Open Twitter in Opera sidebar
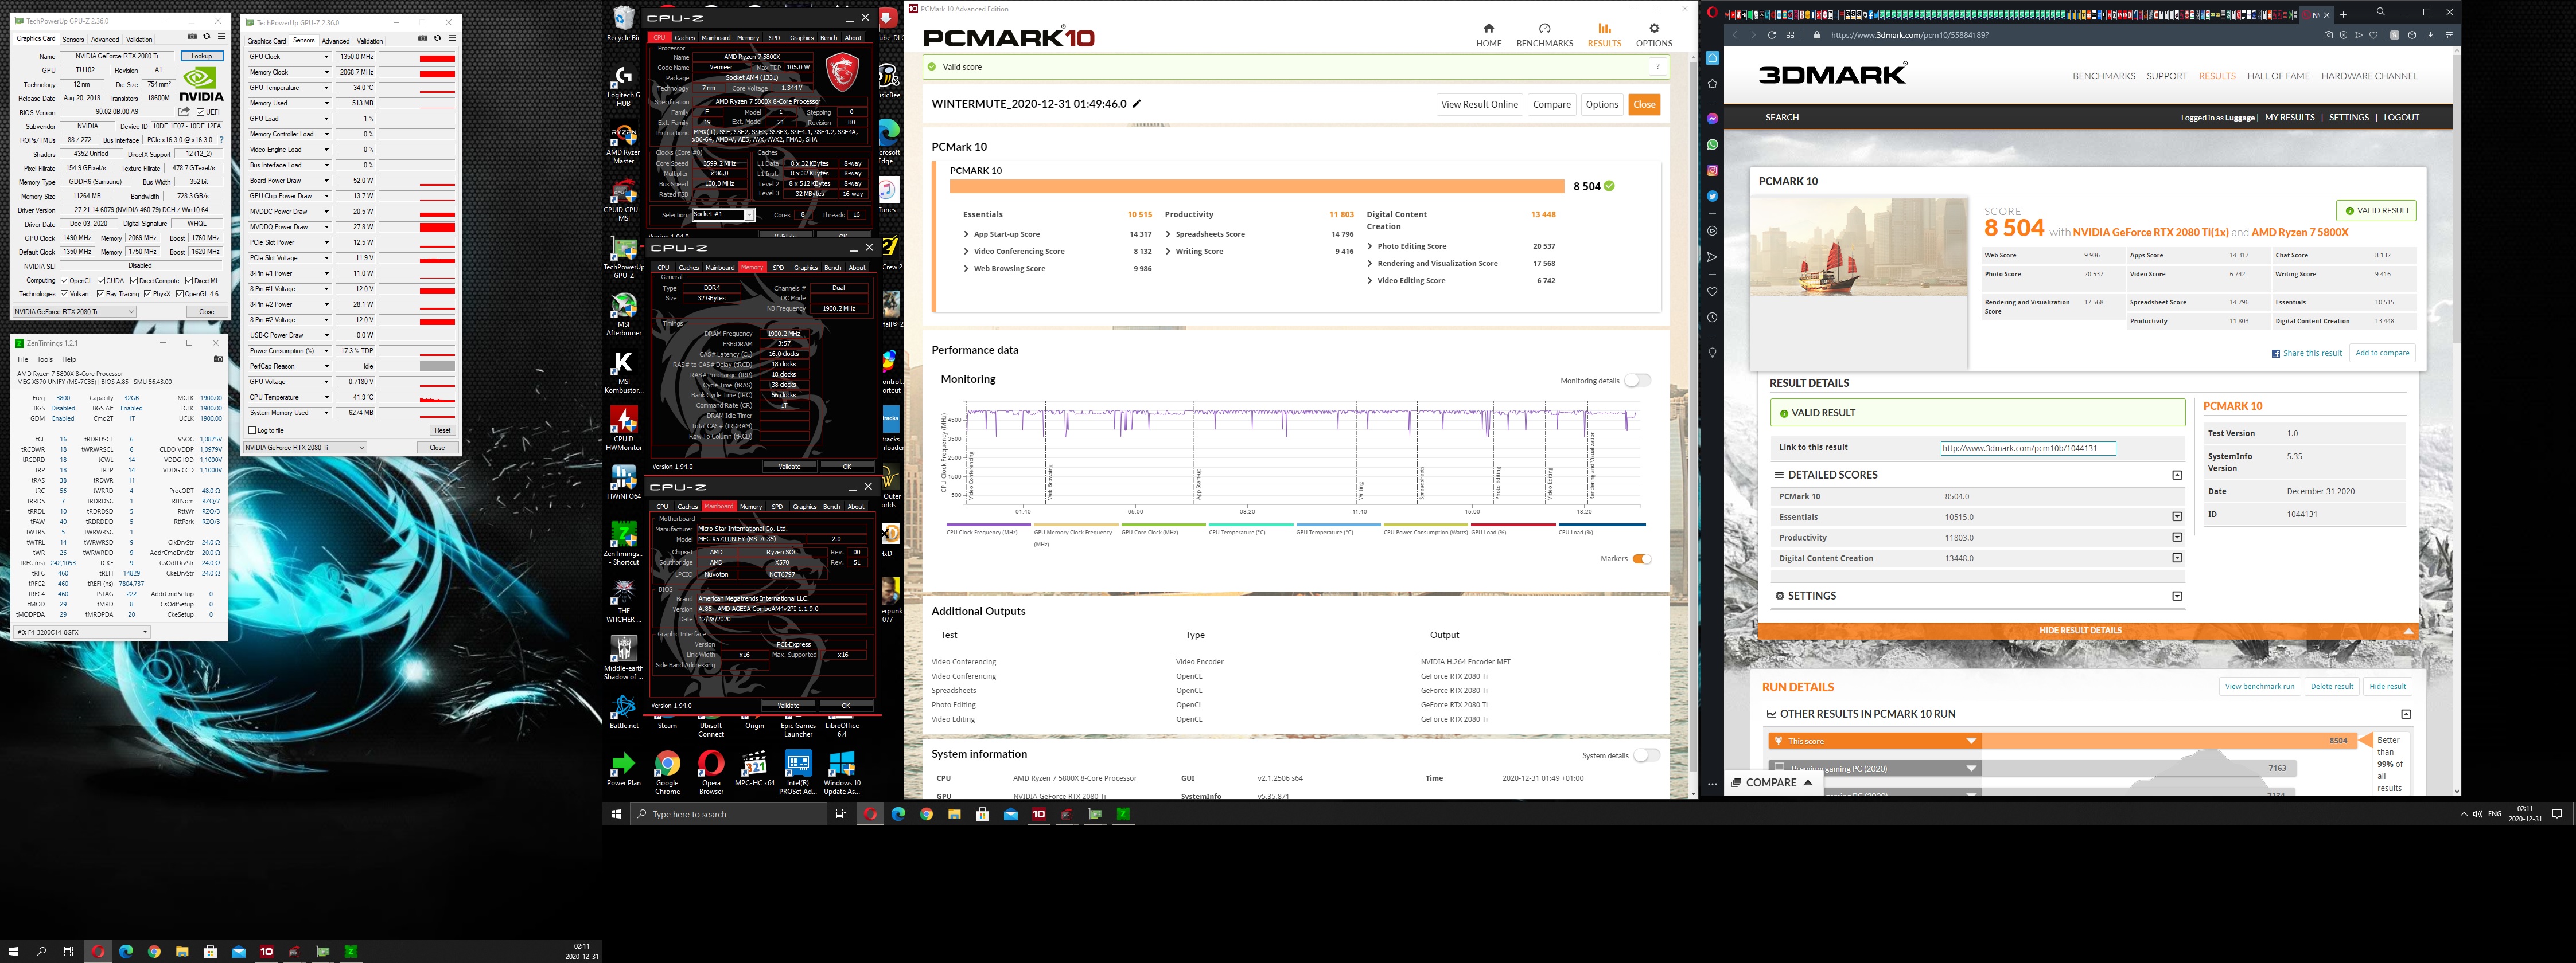The image size is (2576, 963). [x=1712, y=196]
